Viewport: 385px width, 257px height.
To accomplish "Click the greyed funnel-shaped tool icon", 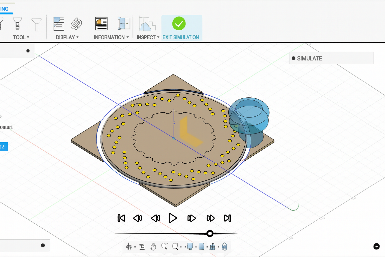I will click(37, 24).
